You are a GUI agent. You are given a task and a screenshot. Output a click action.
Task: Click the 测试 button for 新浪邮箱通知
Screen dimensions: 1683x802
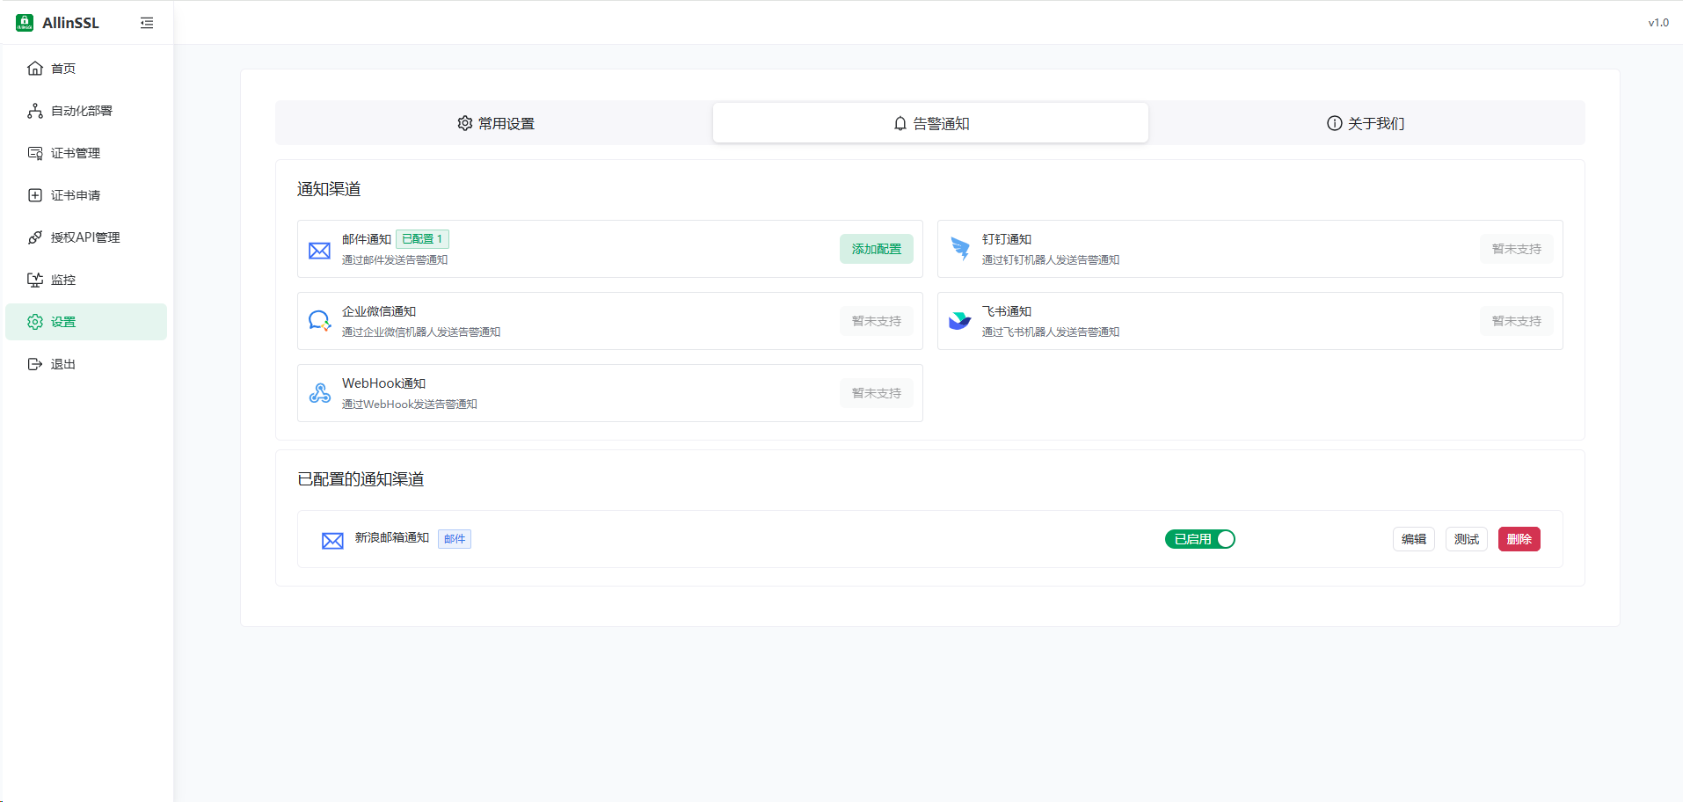pos(1466,539)
